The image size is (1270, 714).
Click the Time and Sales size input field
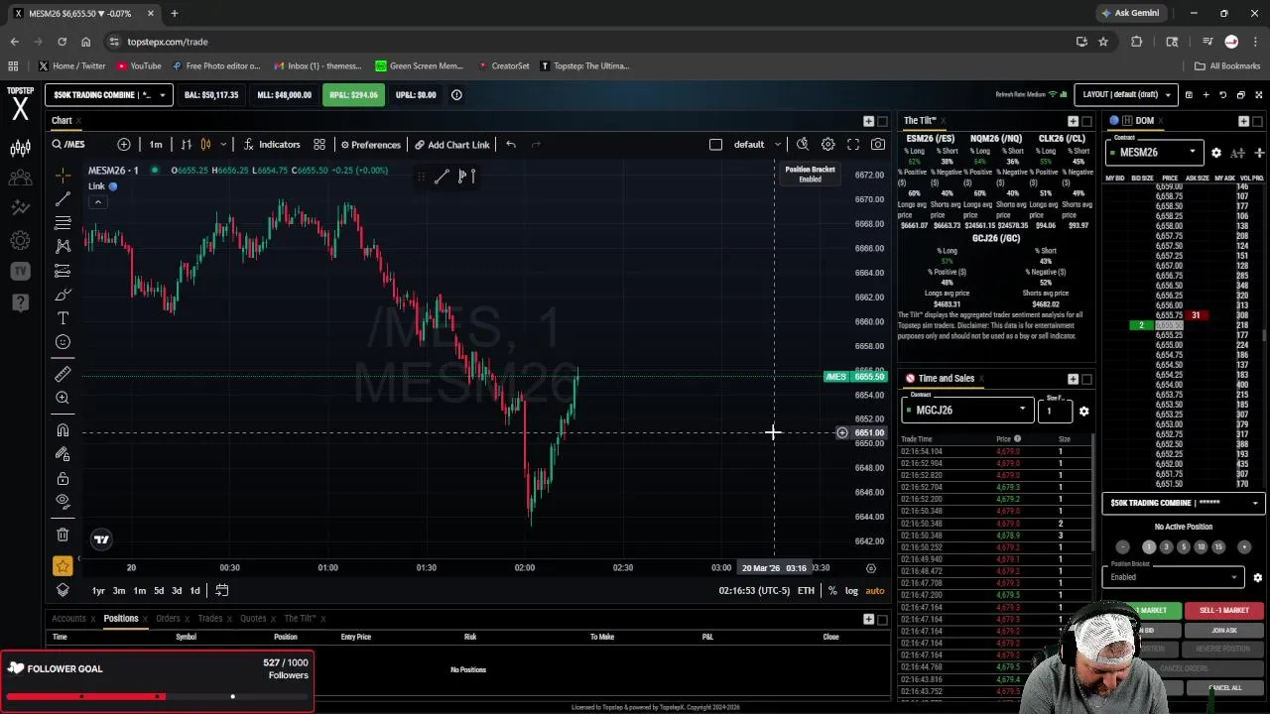click(1055, 410)
